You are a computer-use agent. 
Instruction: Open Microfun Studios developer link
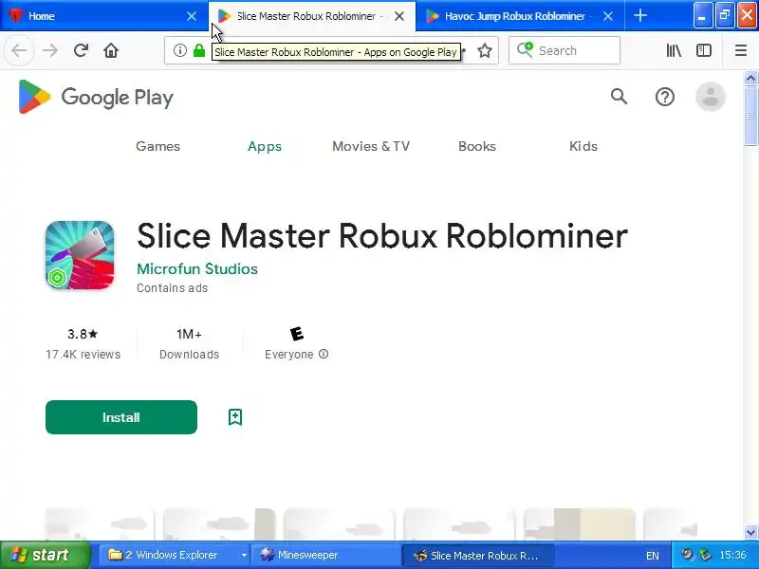point(197,269)
